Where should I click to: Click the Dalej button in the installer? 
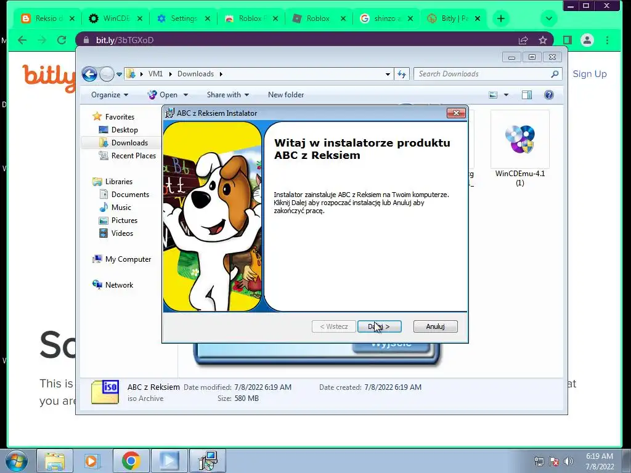pos(379,326)
